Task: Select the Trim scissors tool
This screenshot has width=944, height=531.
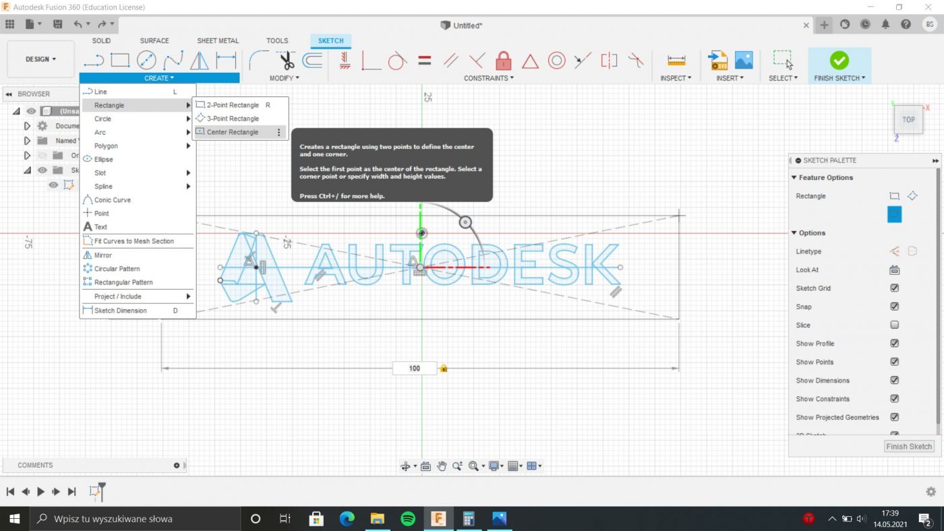Action: click(x=287, y=61)
